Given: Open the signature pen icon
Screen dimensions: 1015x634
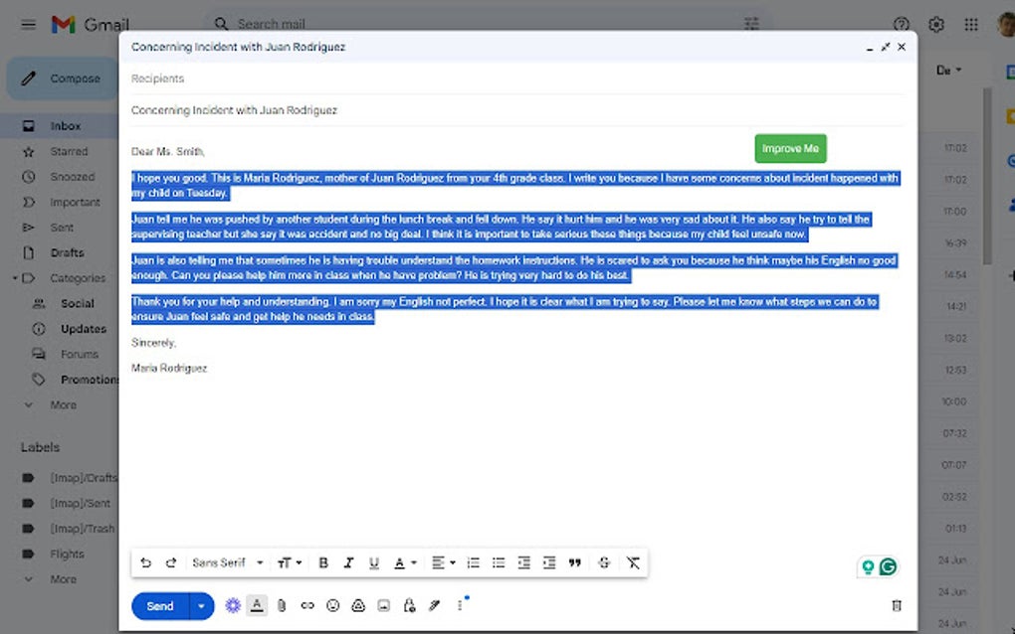Looking at the screenshot, I should (x=434, y=605).
